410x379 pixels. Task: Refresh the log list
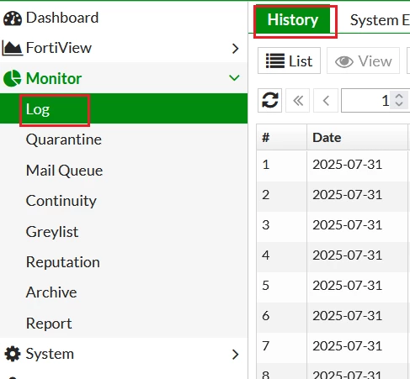tap(269, 100)
